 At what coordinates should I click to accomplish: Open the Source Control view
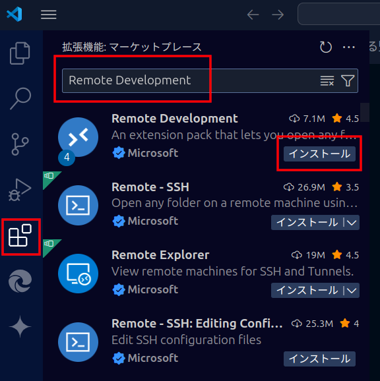click(x=20, y=144)
